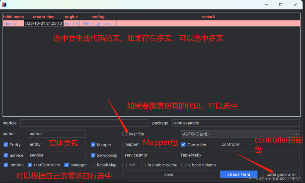Screen dimensions: 305x183
Task: Enable the over file checkbox
Action: click(x=124, y=134)
